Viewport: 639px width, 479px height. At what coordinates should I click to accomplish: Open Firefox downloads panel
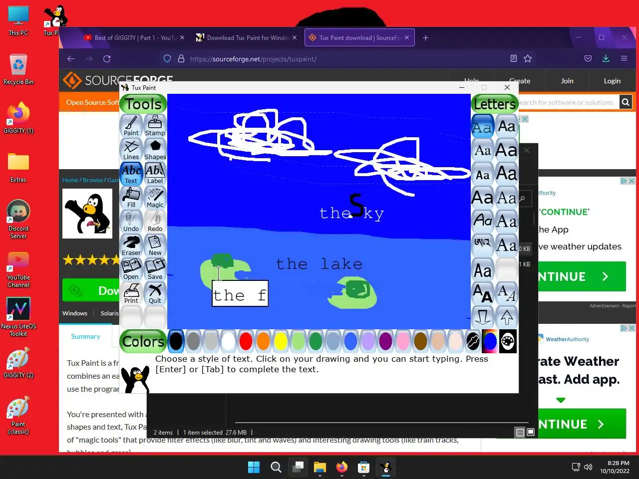(x=606, y=59)
